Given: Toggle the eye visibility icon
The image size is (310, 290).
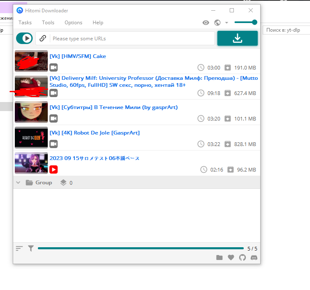Looking at the screenshot, I should pyautogui.click(x=206, y=23).
